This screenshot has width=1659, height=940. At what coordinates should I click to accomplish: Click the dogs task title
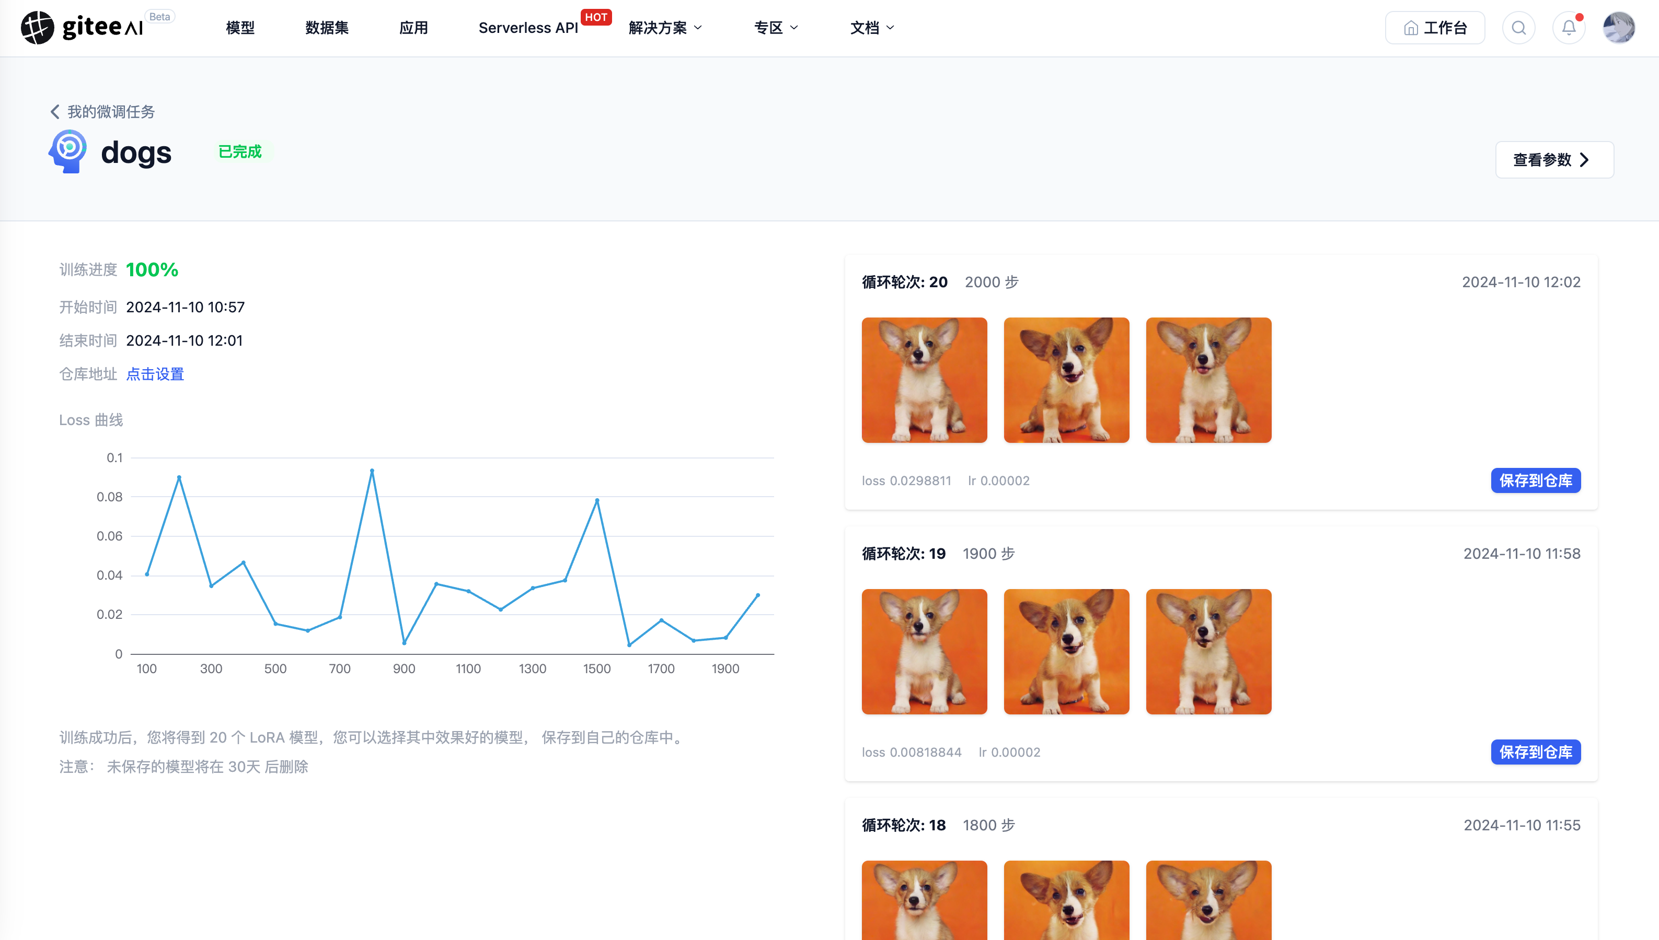(136, 152)
